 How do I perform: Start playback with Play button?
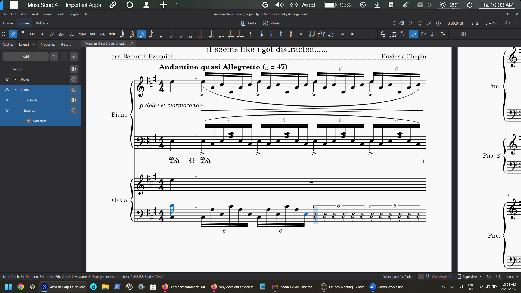(411, 23)
